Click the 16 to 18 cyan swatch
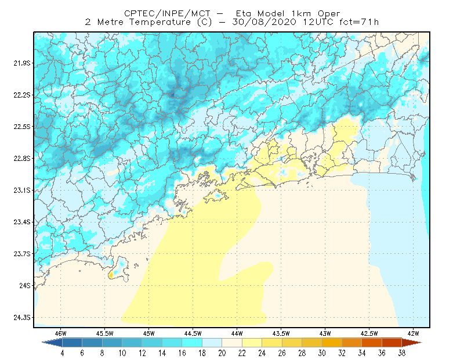This screenshot has width=464, height=359. pyautogui.click(x=192, y=343)
